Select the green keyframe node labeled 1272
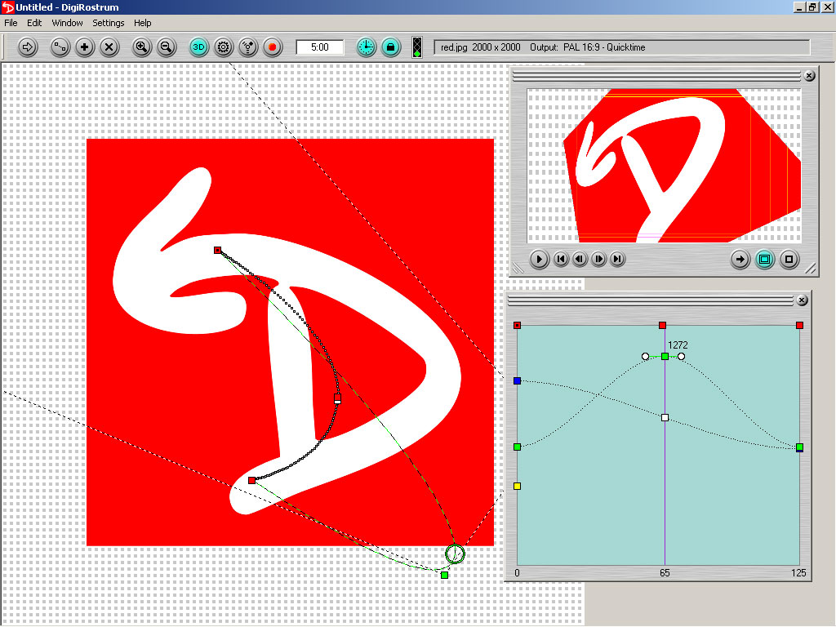The height and width of the screenshot is (627, 836). coord(665,356)
